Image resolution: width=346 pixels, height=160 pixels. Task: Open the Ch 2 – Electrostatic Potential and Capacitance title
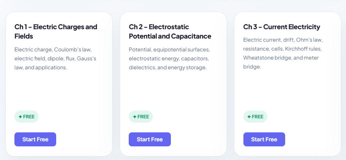[170, 32]
